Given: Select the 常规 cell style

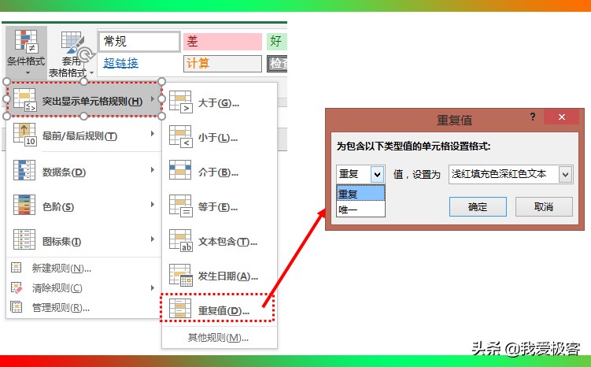Looking at the screenshot, I should point(139,41).
